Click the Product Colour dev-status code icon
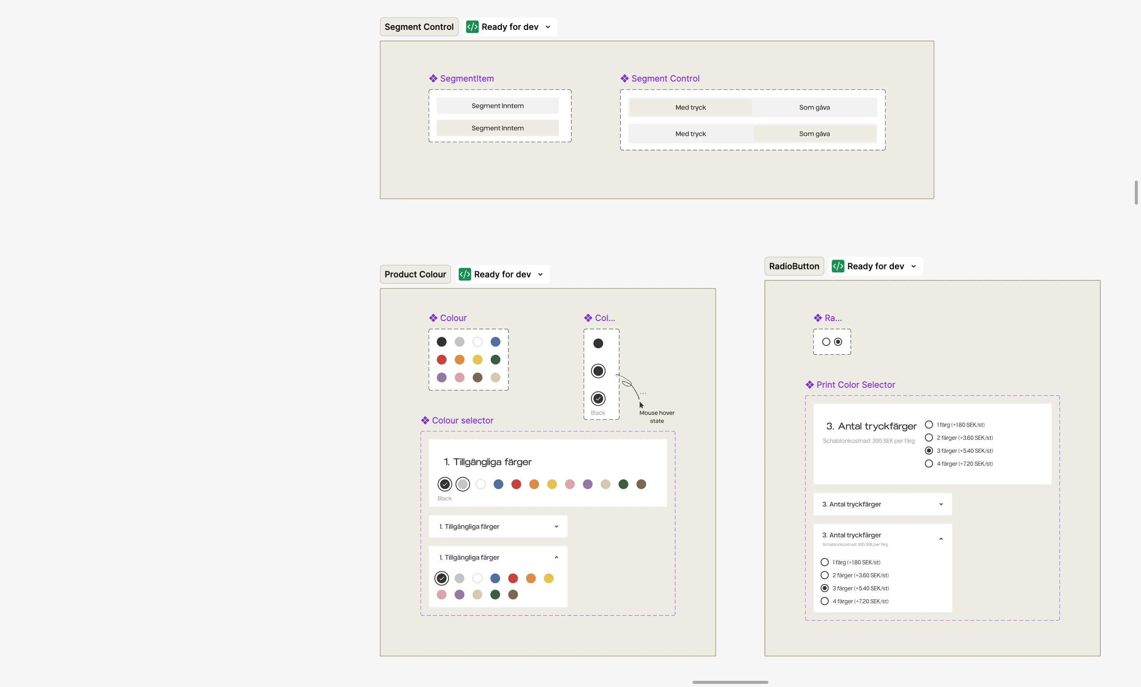This screenshot has width=1141, height=687. (x=464, y=274)
